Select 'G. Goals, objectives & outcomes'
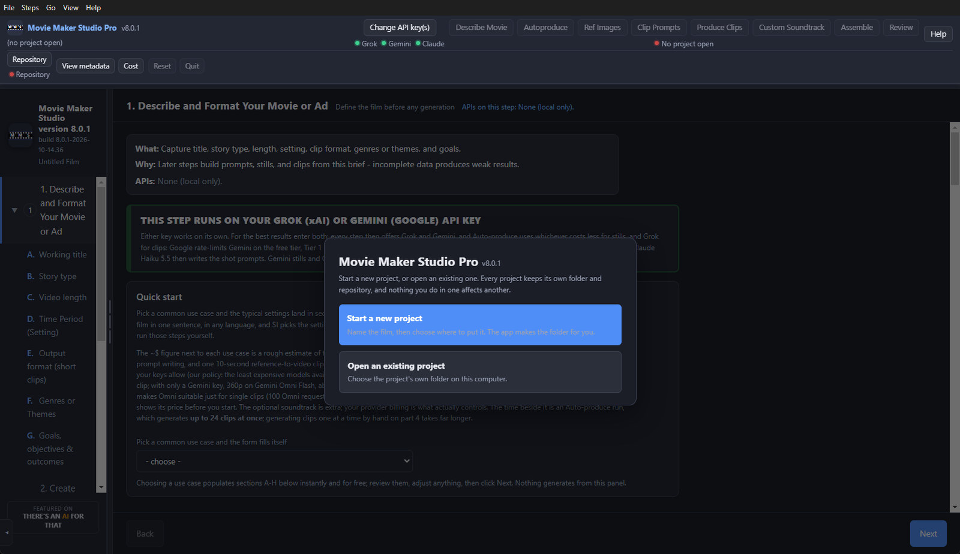 [50, 448]
